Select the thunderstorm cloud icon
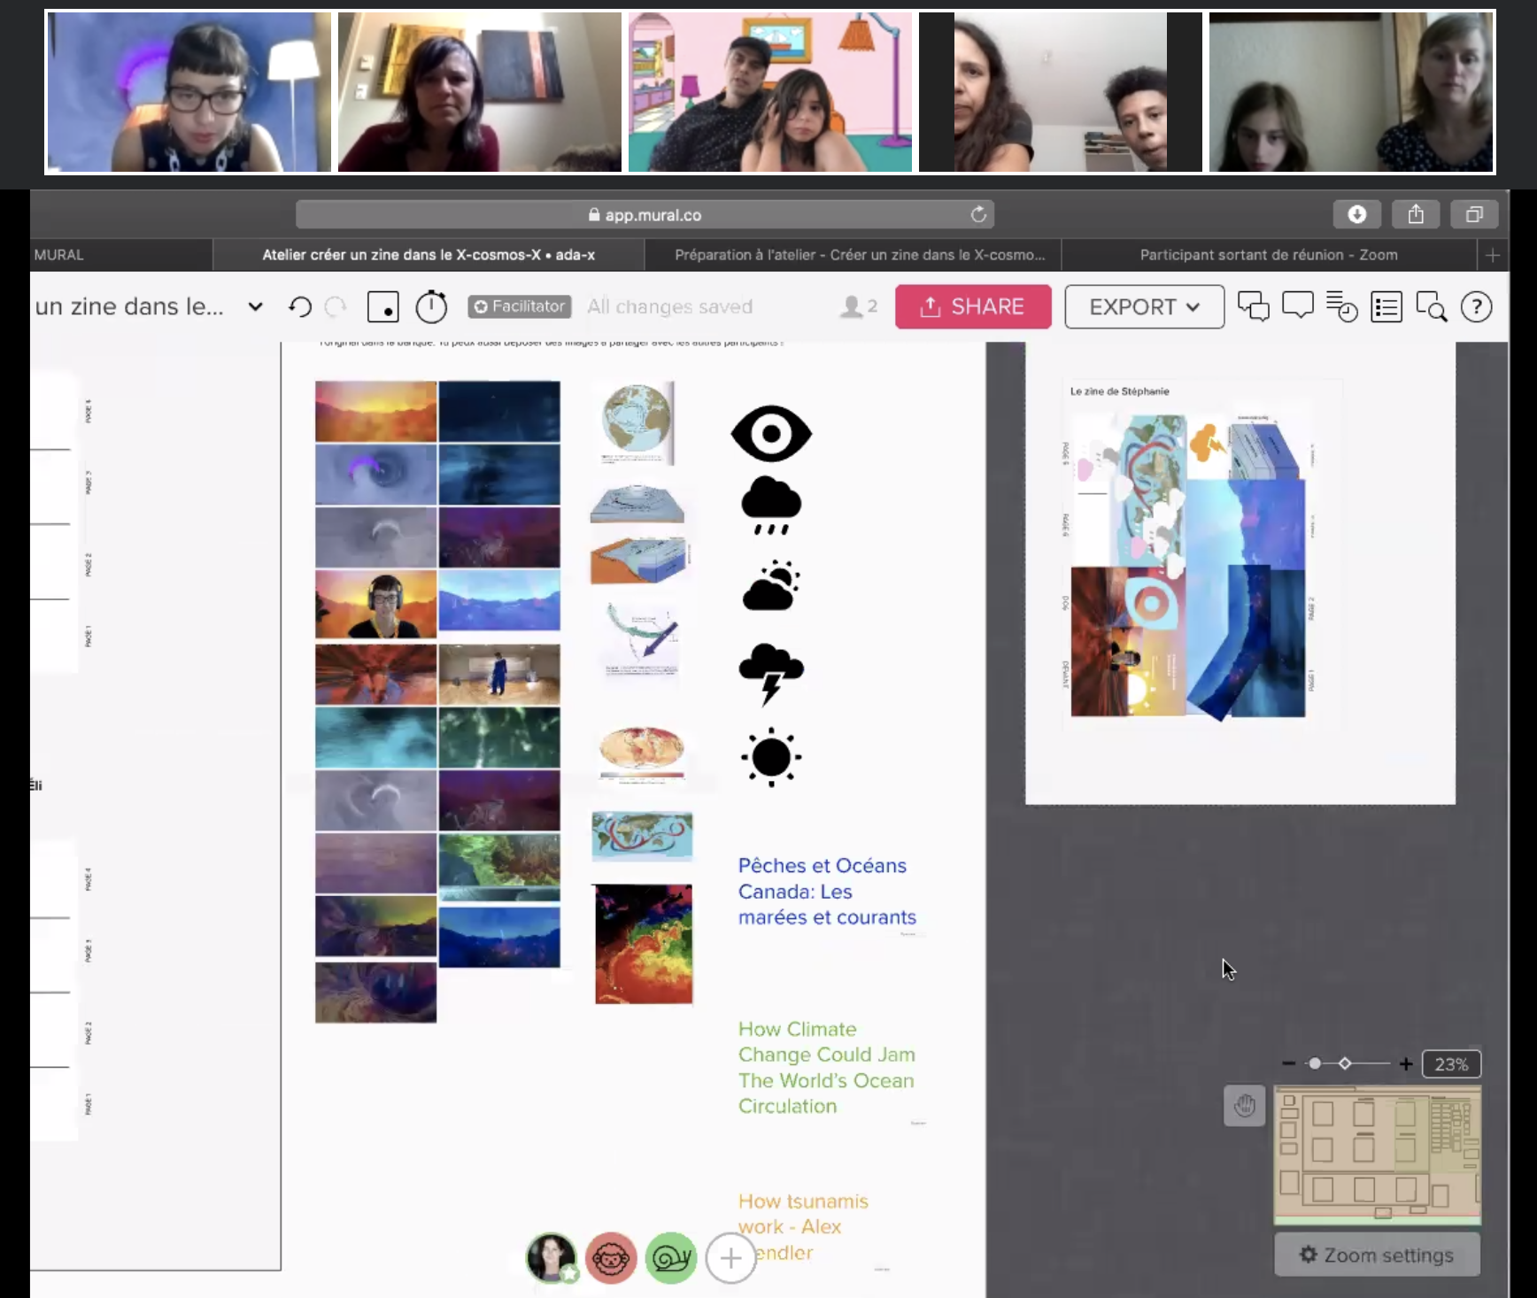1537x1298 pixels. [x=771, y=674]
